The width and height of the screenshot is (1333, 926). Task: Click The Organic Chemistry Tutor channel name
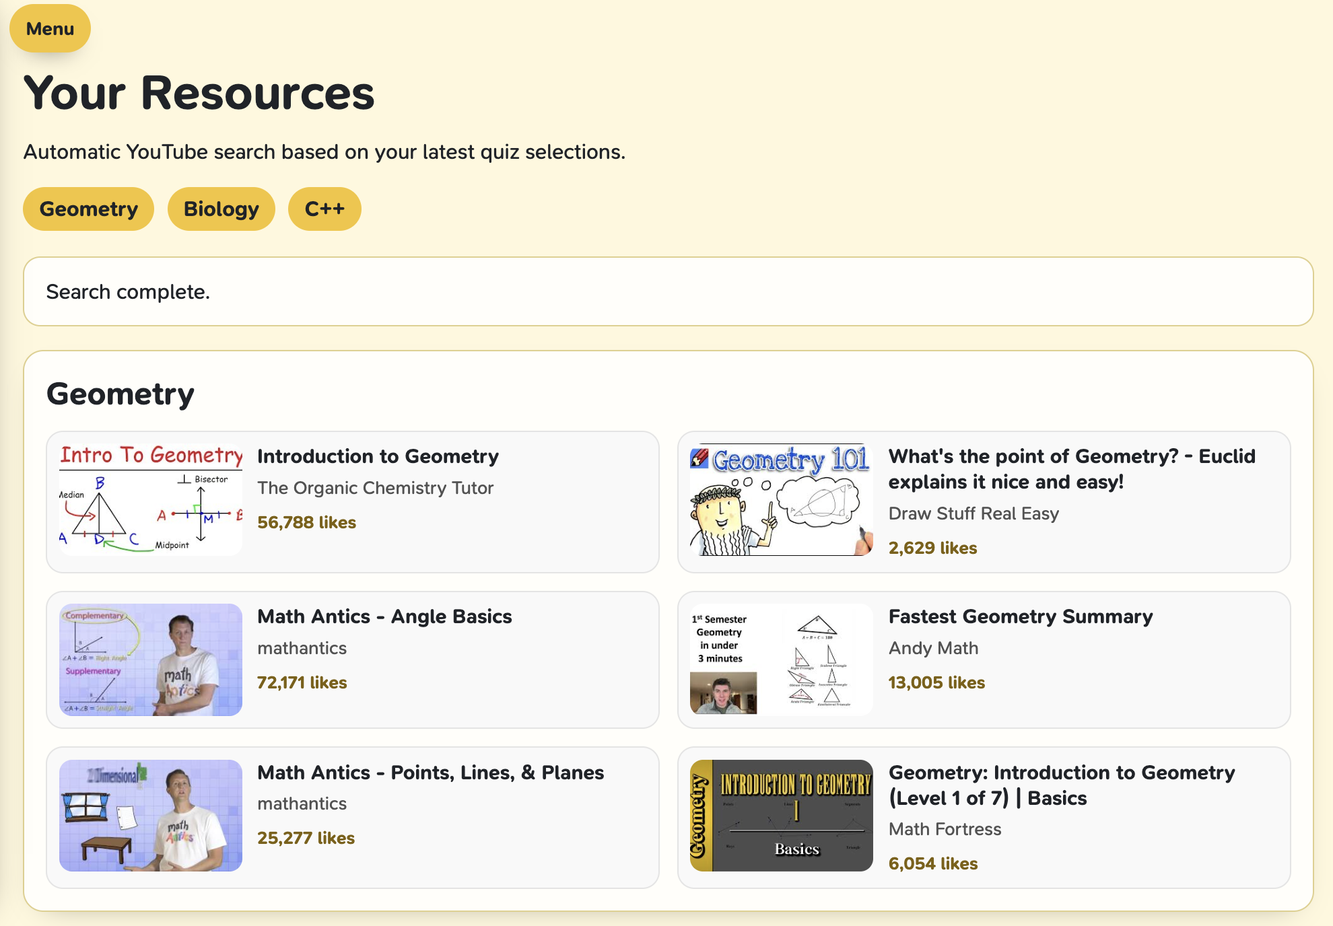click(375, 488)
